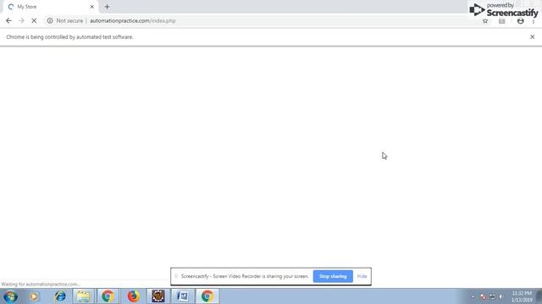Go back using the browser back arrow
The height and width of the screenshot is (304, 542).
(8, 20)
